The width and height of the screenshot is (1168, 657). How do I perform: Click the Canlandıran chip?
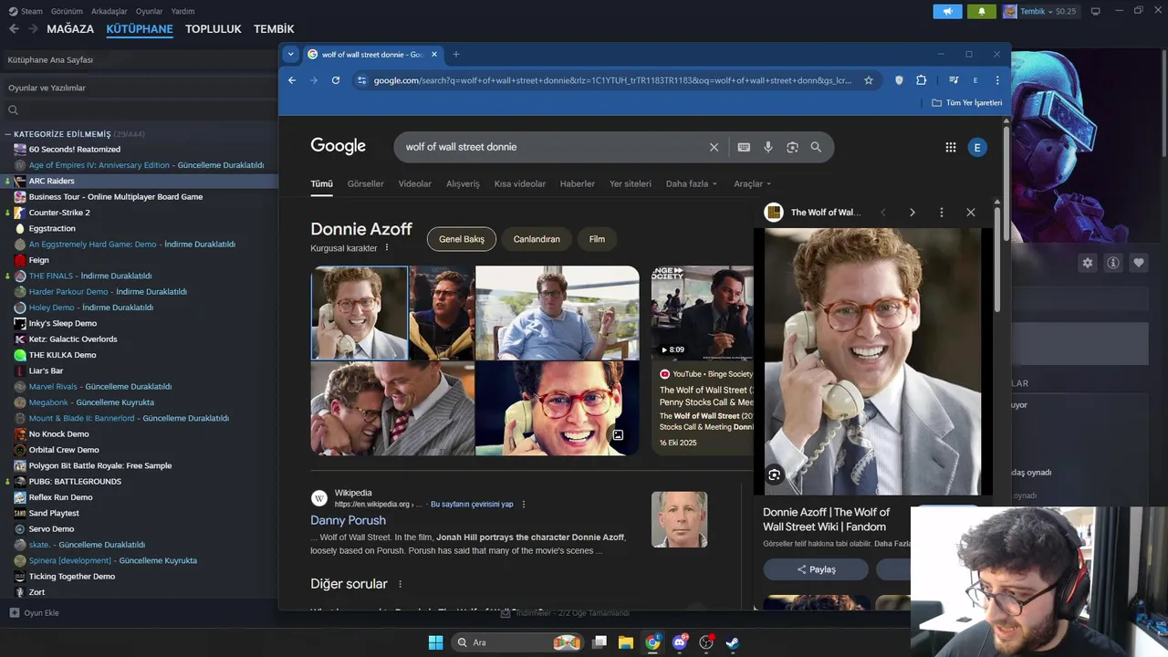coord(537,239)
